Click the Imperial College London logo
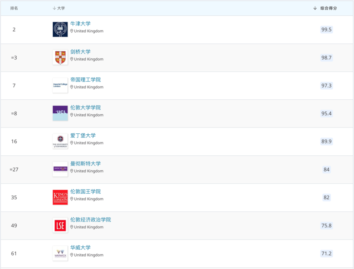The height and width of the screenshot is (269, 354). (x=60, y=85)
